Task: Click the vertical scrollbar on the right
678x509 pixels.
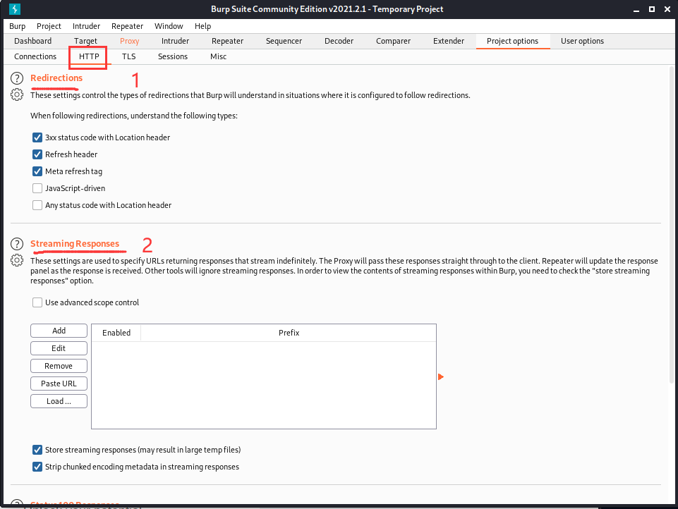Action: 672,225
